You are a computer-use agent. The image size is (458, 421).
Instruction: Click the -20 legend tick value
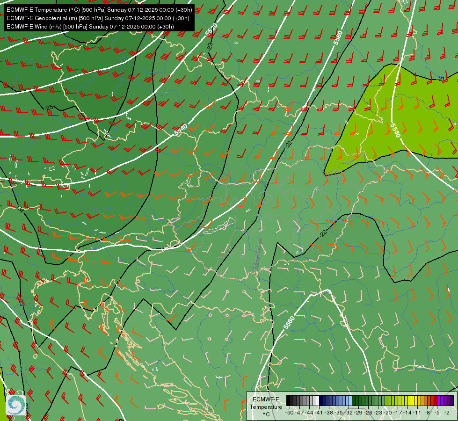pos(388,413)
